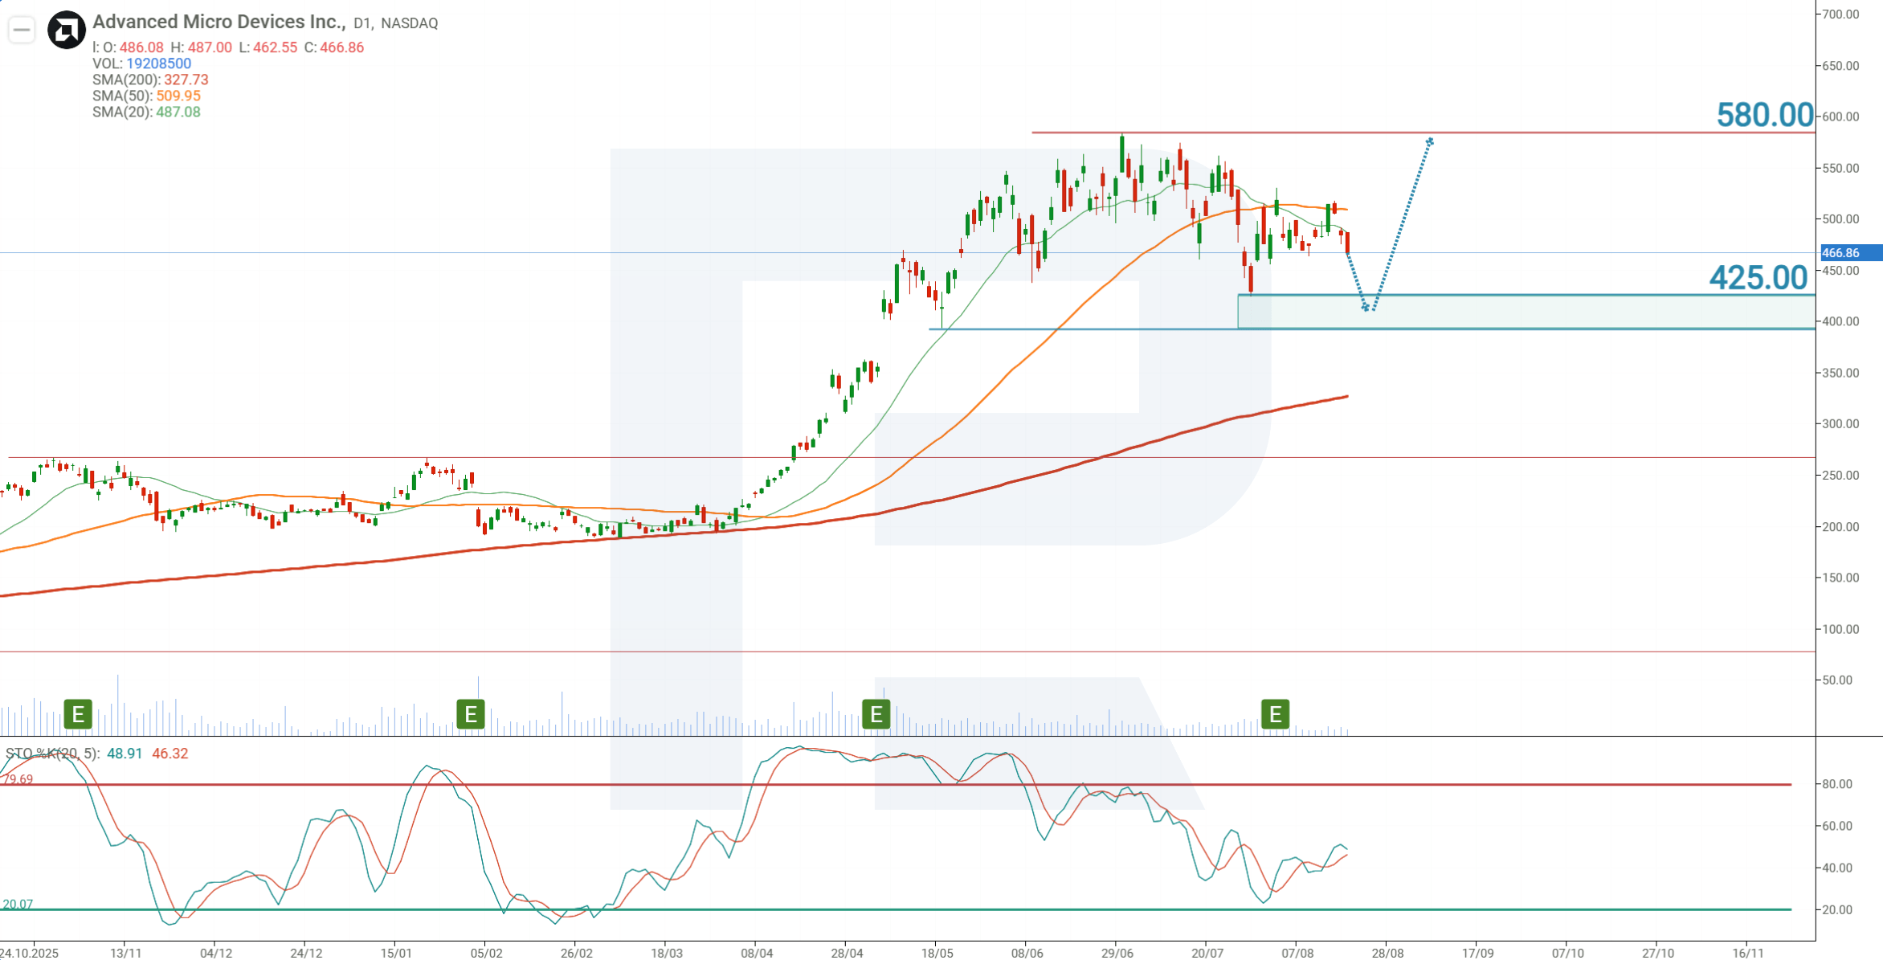Click the '13/11' date axis label
The width and height of the screenshot is (1883, 960).
(126, 953)
